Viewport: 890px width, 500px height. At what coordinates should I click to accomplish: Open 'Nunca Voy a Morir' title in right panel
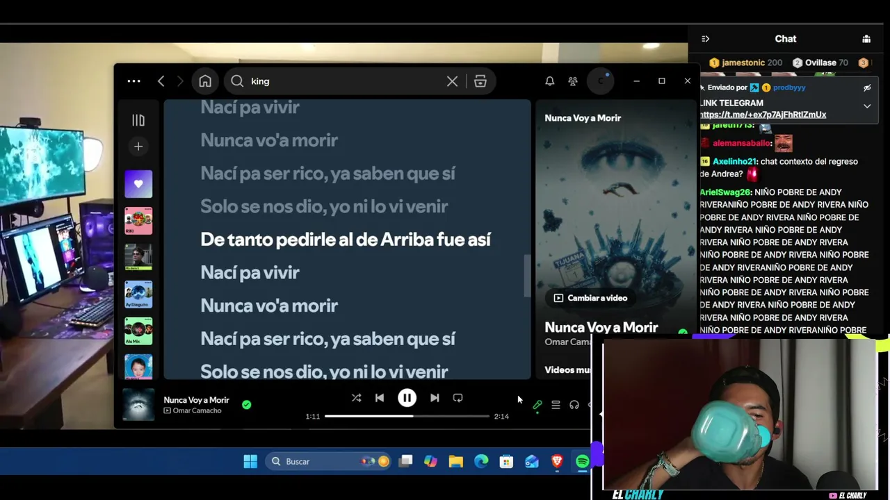(601, 327)
